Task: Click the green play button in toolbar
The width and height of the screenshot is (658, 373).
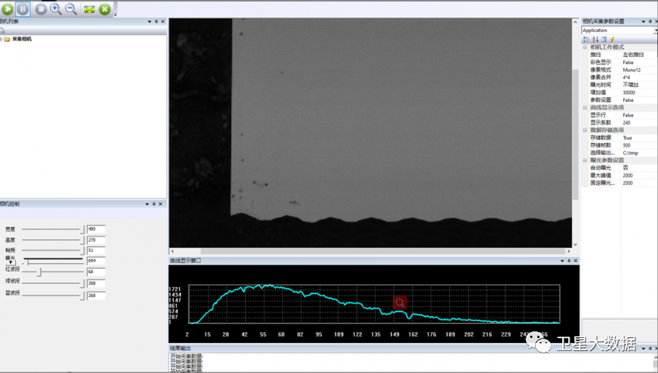Action: (x=9, y=9)
